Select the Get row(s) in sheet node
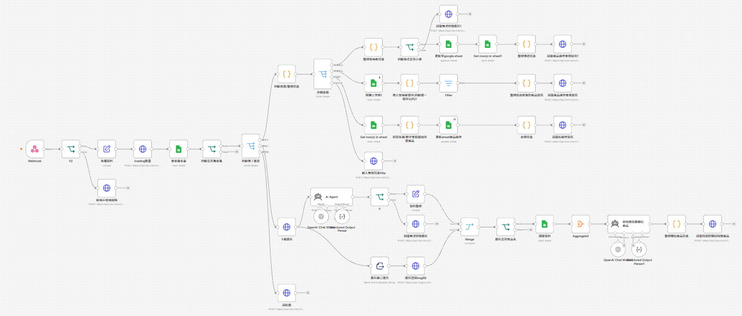The width and height of the screenshot is (742, 316). pyautogui.click(x=373, y=125)
